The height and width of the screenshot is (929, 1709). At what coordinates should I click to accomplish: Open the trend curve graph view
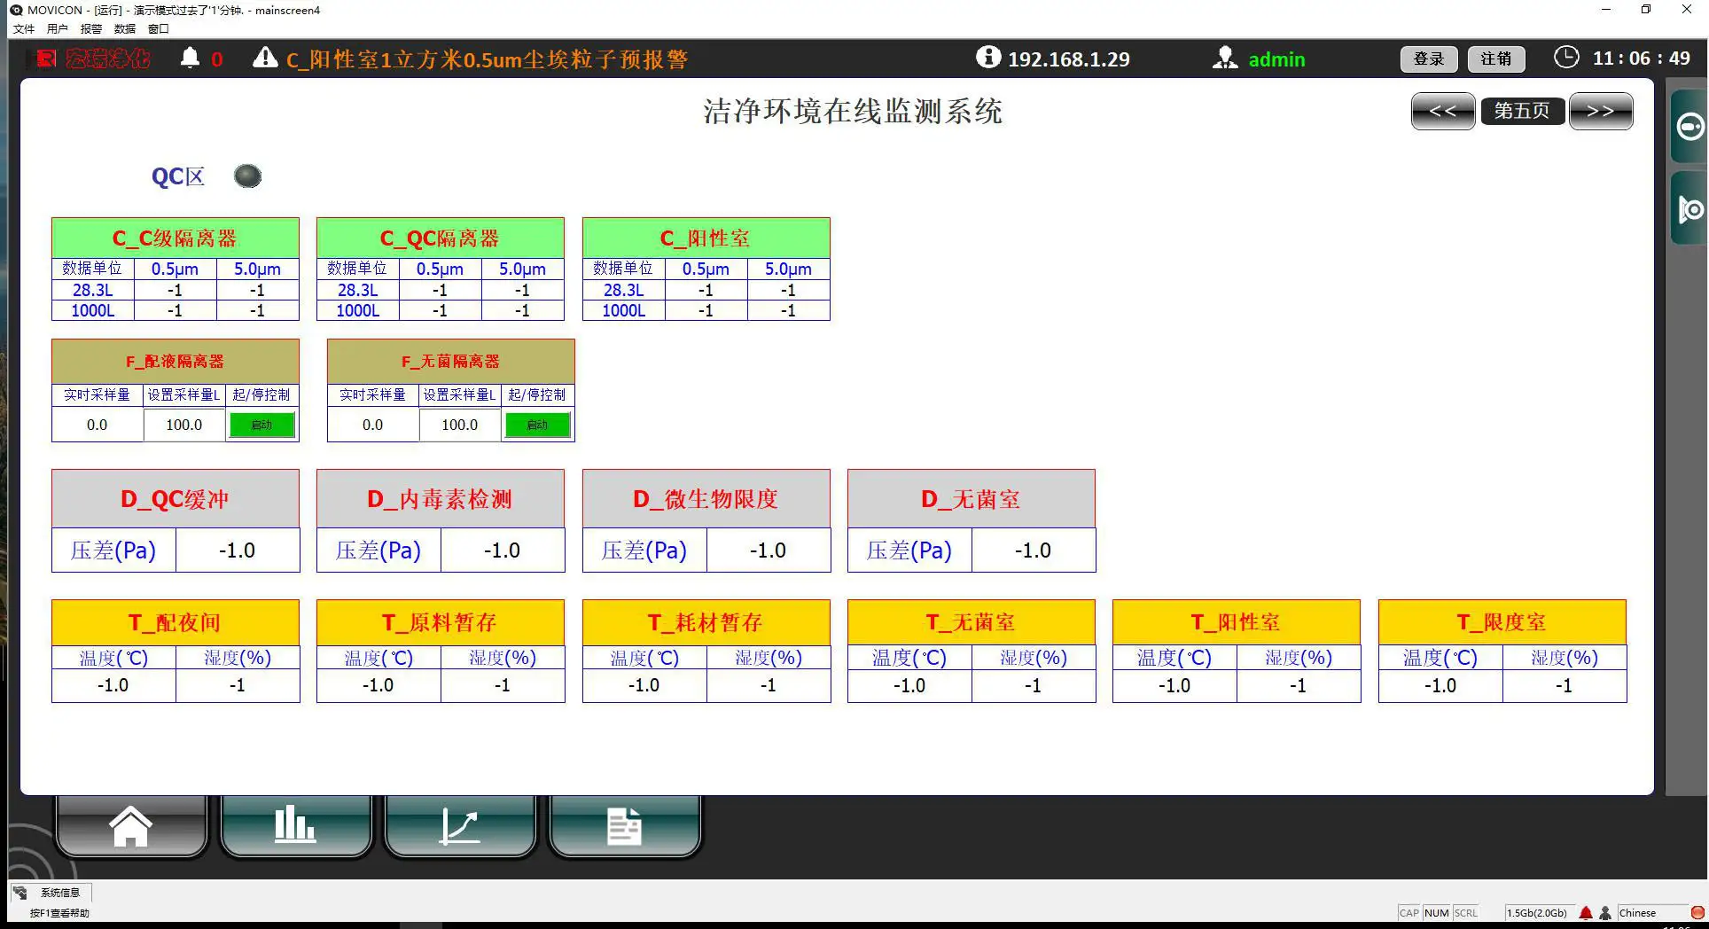pyautogui.click(x=460, y=826)
